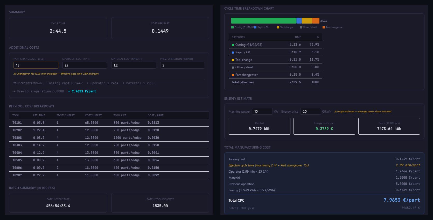This screenshot has width=433, height=220.
Task: Click the Tool change legend swatch
Action: click(x=278, y=27)
